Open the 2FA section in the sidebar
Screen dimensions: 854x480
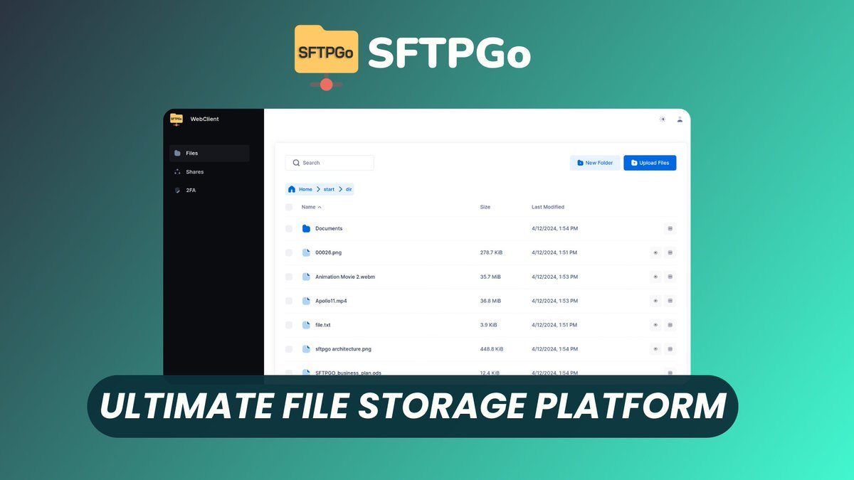209,190
